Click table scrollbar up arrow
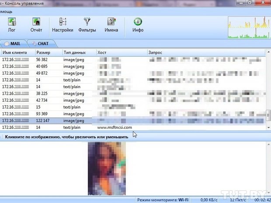 [268, 52]
